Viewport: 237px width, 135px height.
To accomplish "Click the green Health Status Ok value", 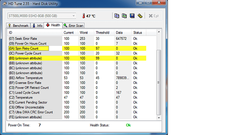I will tap(128, 125).
